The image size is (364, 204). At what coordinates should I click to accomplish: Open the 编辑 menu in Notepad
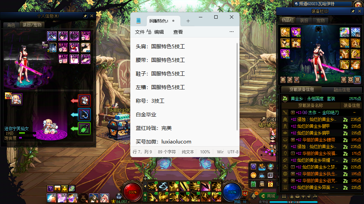coord(159,32)
